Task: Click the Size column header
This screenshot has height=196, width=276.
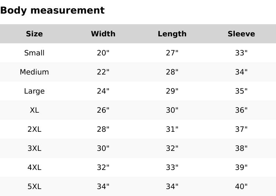Action: (34, 34)
